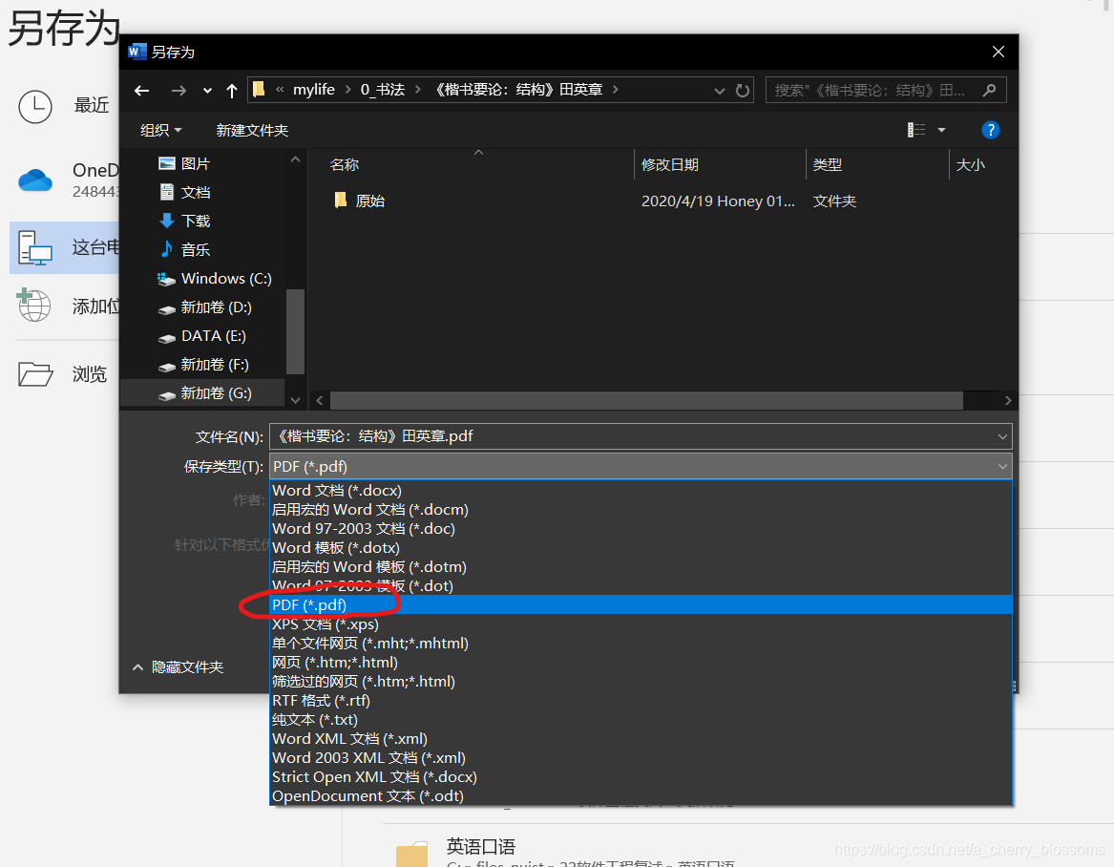Viewport: 1114px width, 867px height.
Task: Go up one folder level
Action: click(232, 91)
